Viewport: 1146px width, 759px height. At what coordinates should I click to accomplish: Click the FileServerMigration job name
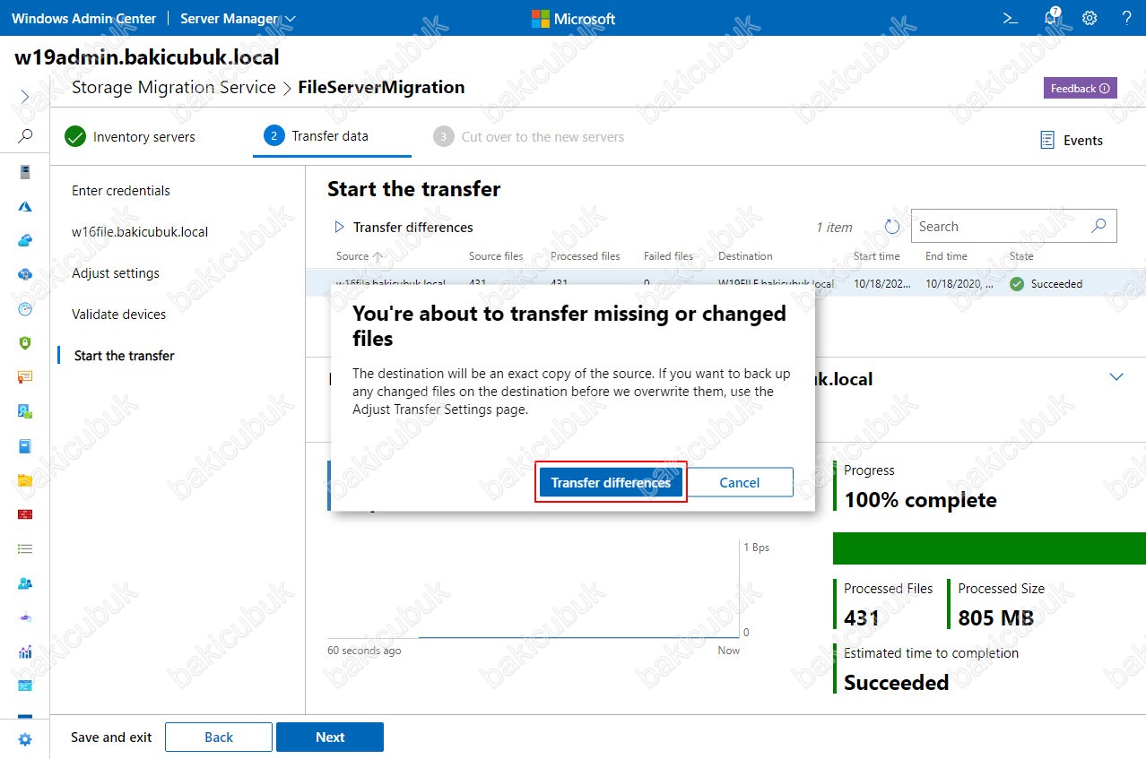[x=381, y=88]
